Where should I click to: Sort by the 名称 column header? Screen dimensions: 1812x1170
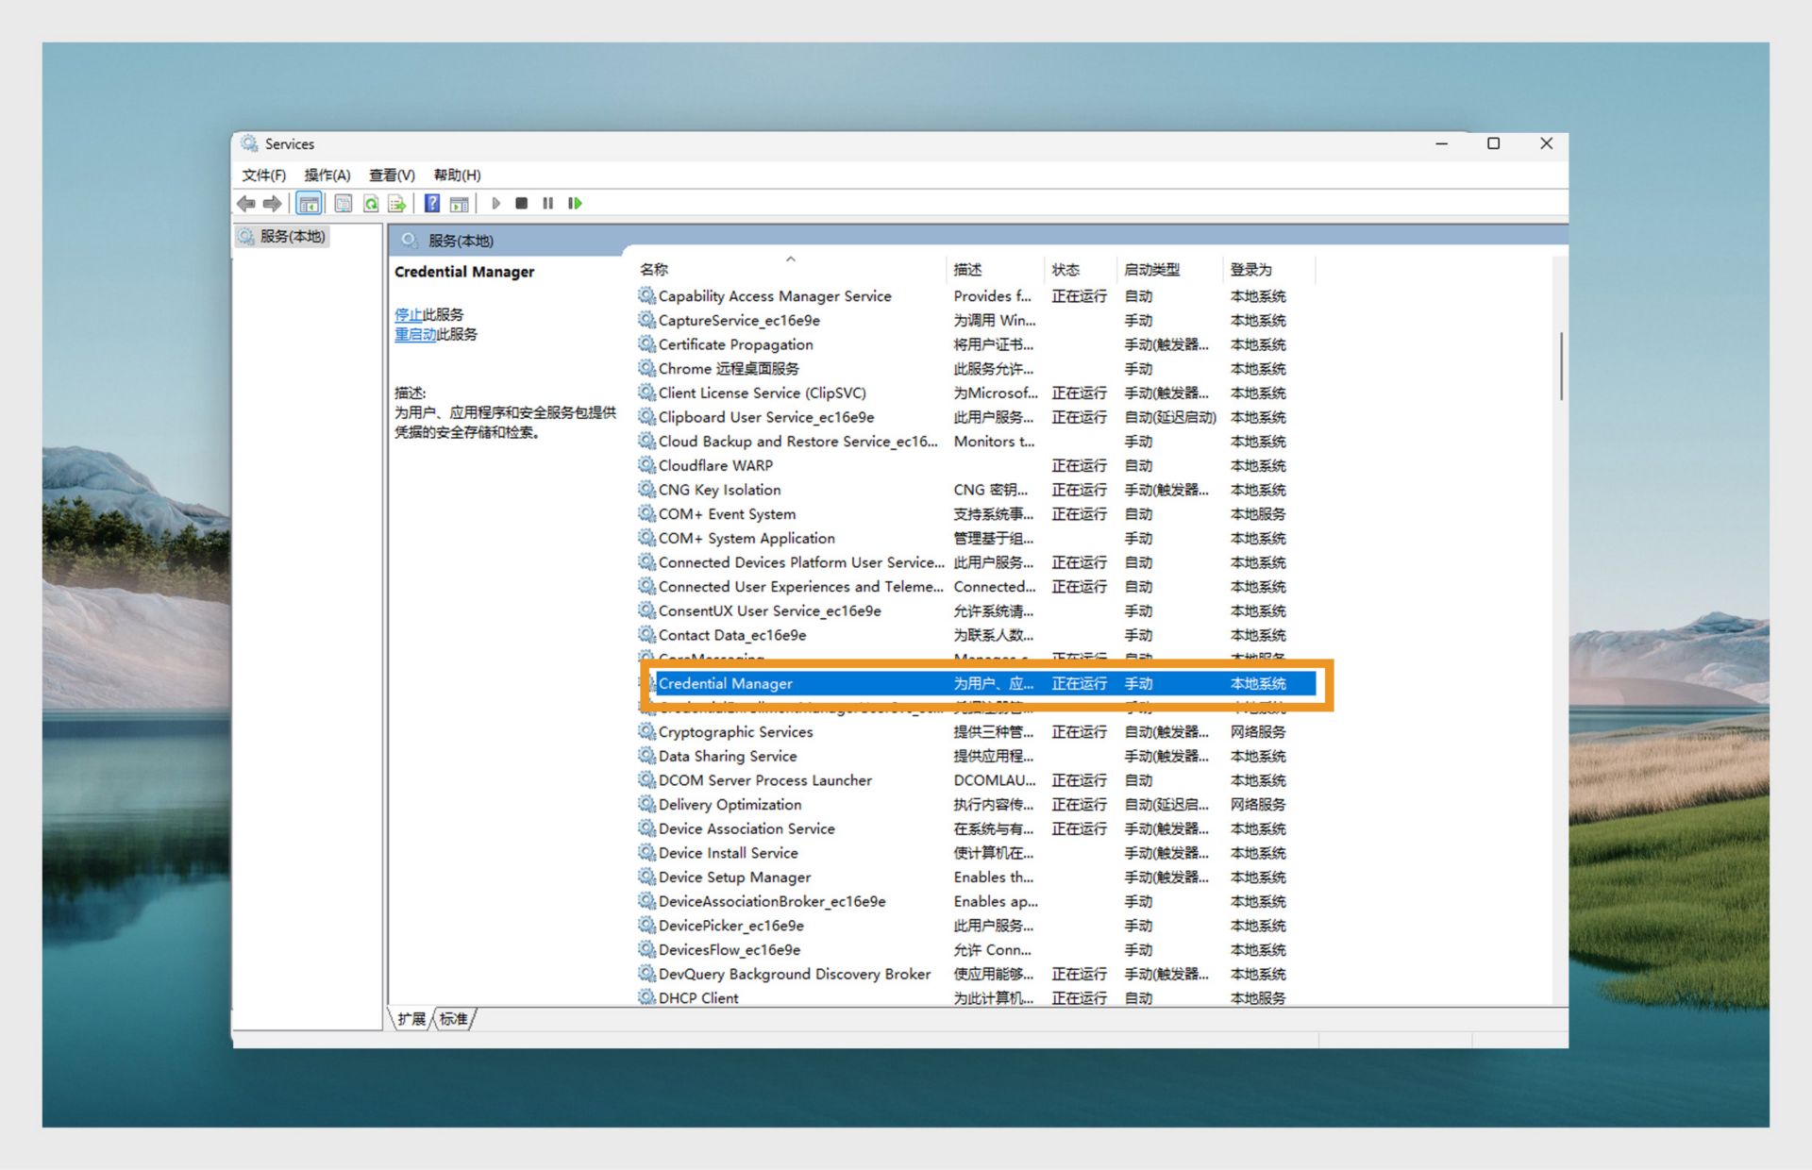click(654, 270)
